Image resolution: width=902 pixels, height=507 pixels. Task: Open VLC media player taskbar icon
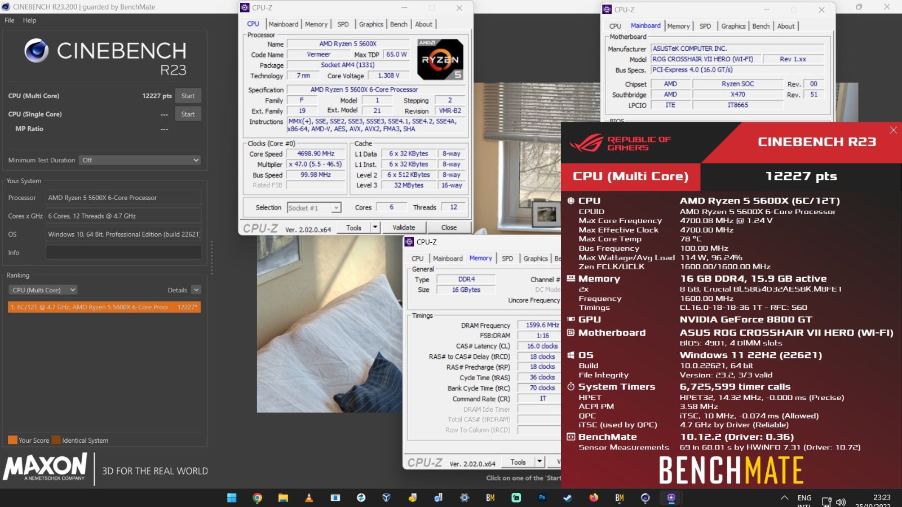pyautogui.click(x=309, y=497)
